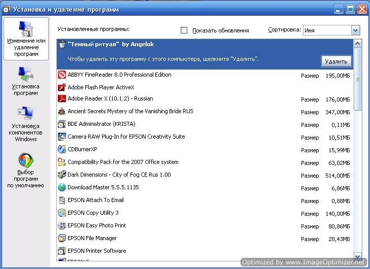Open 'Установка компонентов Windows' sidebar icon
370x269 pixels.
25,114
